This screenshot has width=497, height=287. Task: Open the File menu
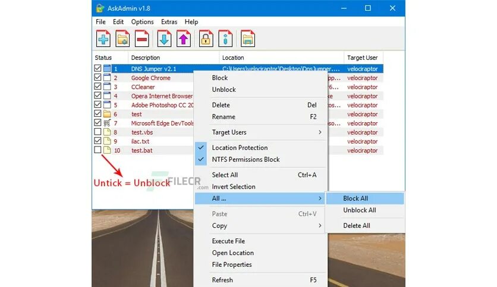pos(100,22)
